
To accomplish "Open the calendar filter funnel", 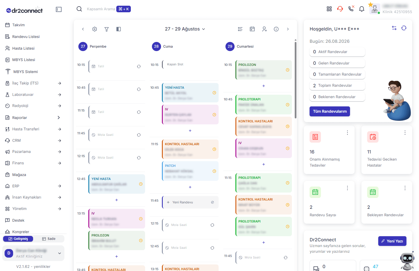I will click(x=107, y=29).
